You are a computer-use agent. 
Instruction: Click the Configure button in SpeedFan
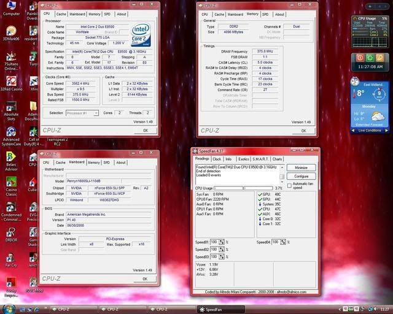click(x=301, y=176)
